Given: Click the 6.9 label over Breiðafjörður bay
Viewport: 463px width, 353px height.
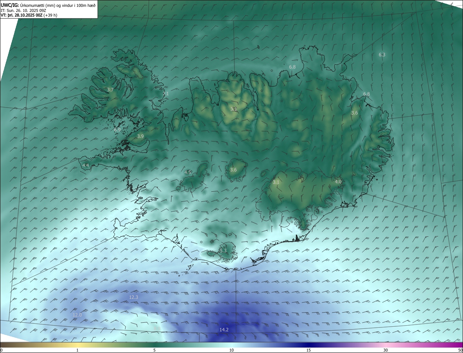Looking at the screenshot, I should (117, 130).
